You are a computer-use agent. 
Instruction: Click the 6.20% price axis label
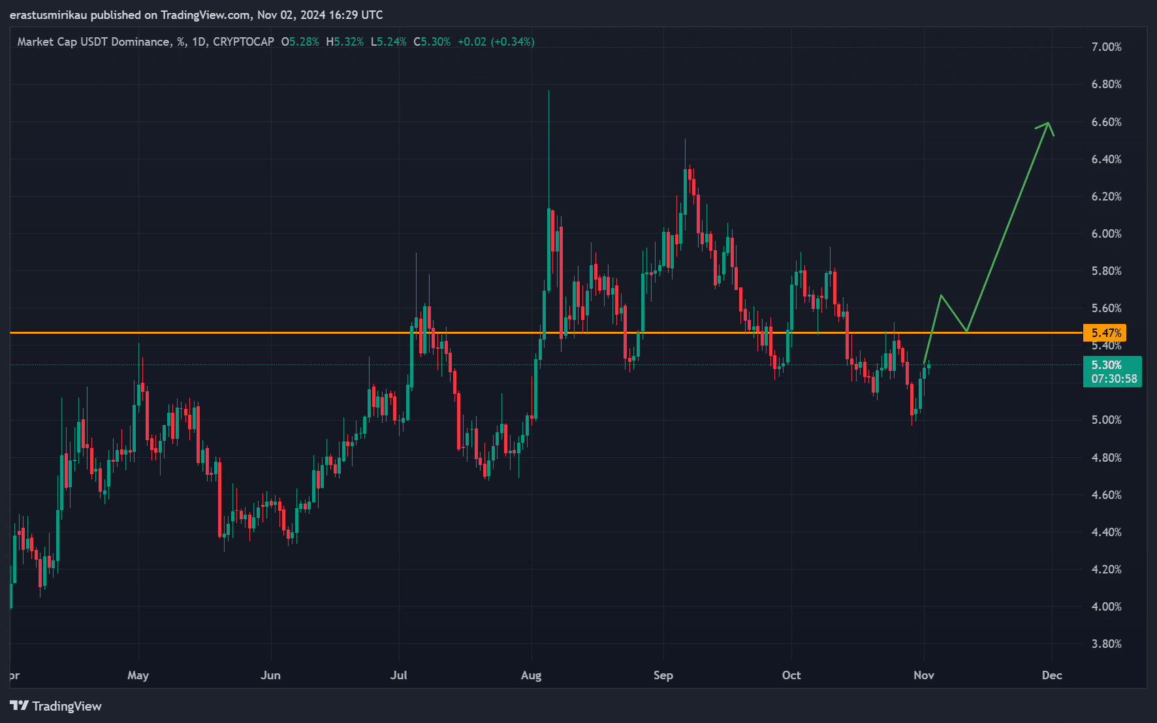pos(1106,197)
